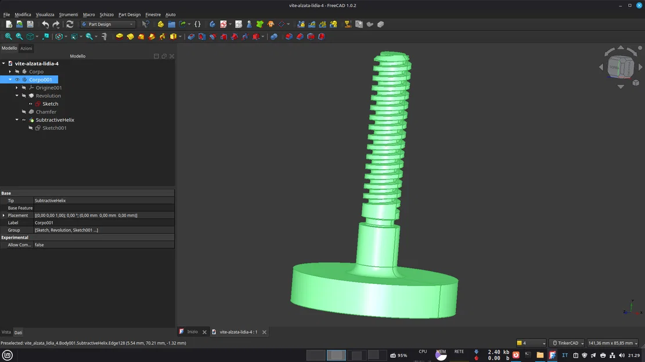645x362 pixels.
Task: Select the red Subtractive Helix tool
Action: pyautogui.click(x=245, y=36)
